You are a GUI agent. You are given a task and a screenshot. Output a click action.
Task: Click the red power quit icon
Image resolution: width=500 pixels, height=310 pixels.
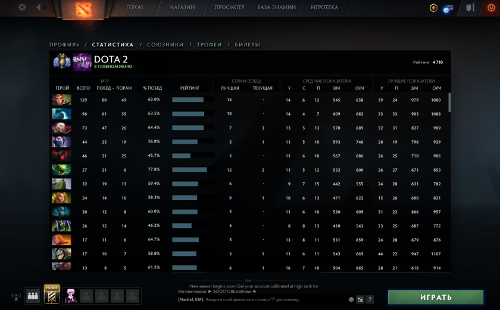[x=492, y=7]
